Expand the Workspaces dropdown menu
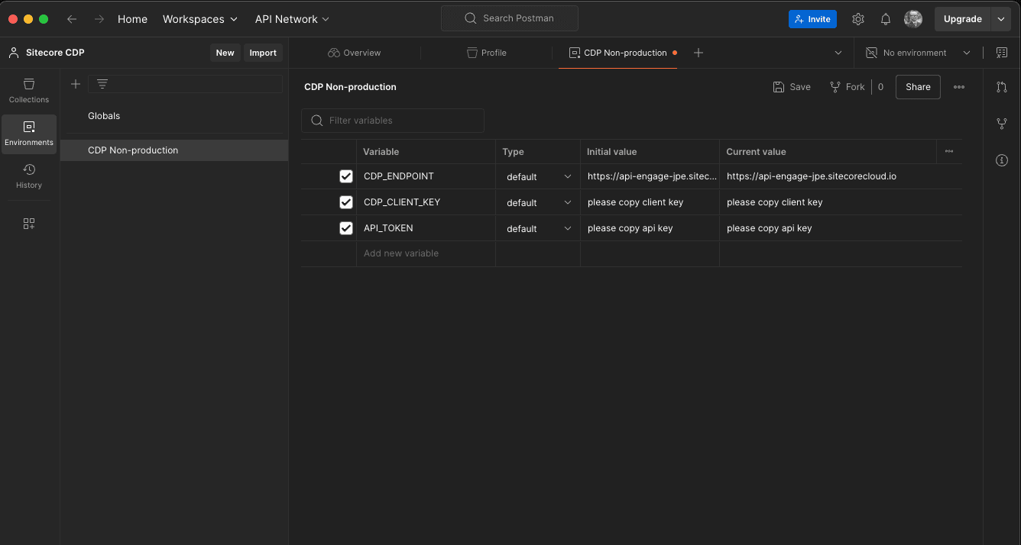 tap(200, 19)
